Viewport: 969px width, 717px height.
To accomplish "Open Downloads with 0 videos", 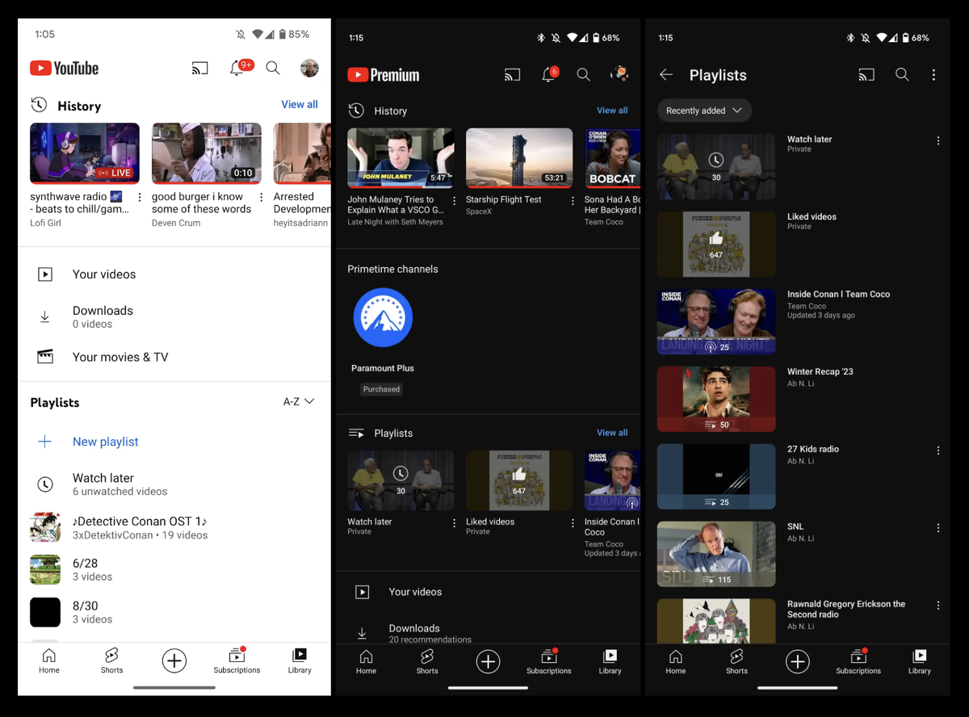I will point(174,317).
